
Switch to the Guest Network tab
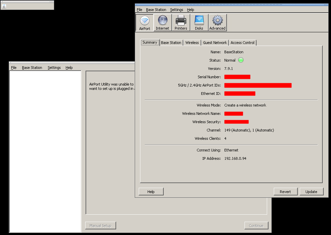pyautogui.click(x=215, y=43)
